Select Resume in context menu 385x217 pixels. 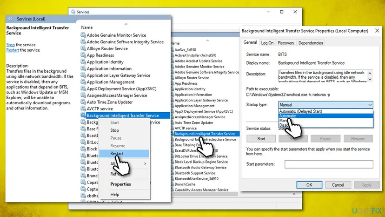pos(124,146)
